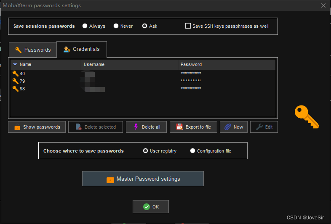Delete all saved credentials

click(146, 127)
